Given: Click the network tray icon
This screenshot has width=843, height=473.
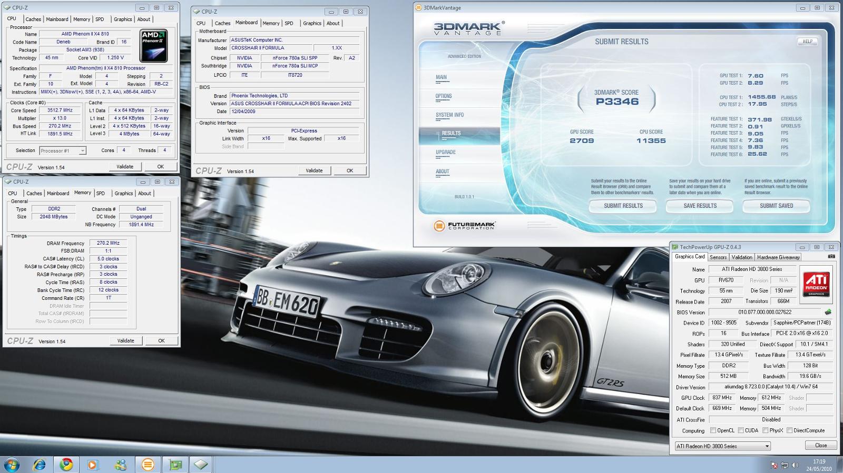Looking at the screenshot, I should coord(785,465).
